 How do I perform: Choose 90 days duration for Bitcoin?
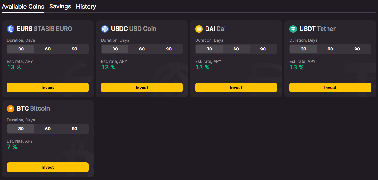click(75, 129)
